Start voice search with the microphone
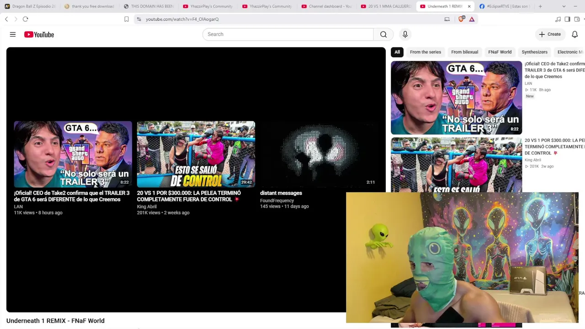This screenshot has height=329, width=585. coord(405,34)
